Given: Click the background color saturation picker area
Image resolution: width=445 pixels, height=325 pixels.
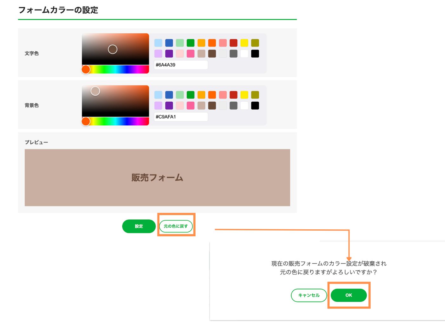Looking at the screenshot, I should click(x=116, y=101).
